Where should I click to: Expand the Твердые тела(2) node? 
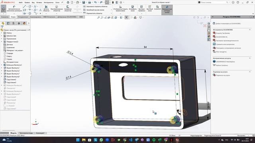2,42
